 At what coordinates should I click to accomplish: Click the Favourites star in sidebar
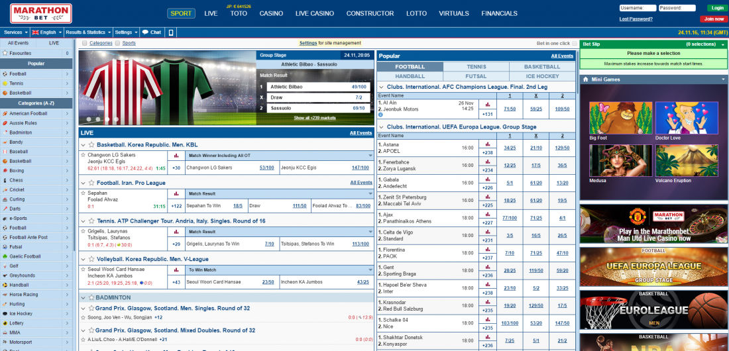coord(5,53)
